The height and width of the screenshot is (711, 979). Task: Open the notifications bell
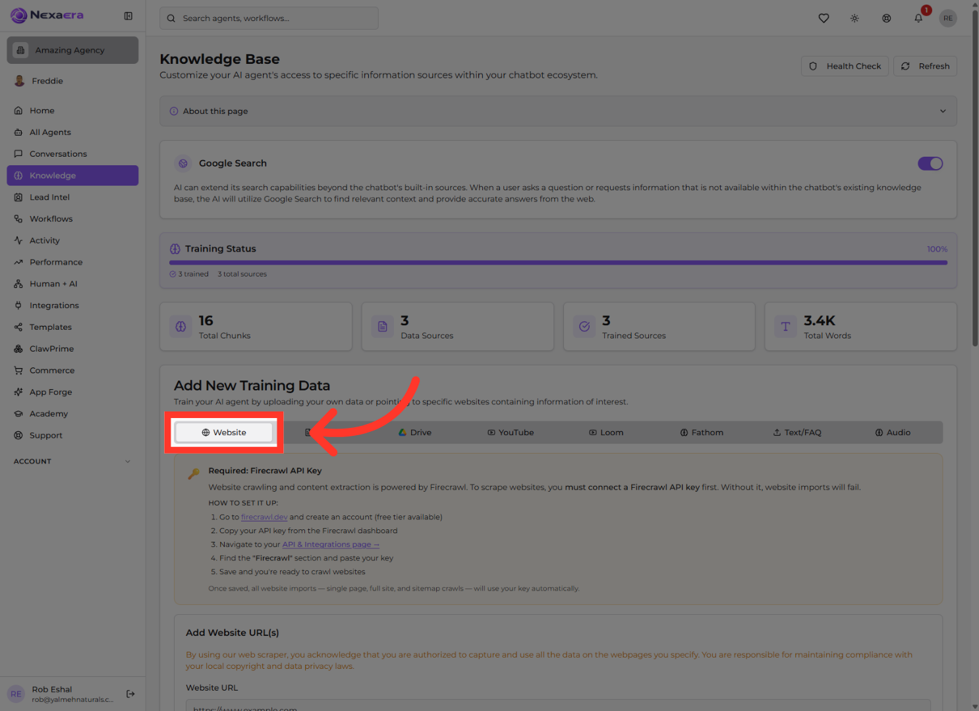[x=918, y=18]
